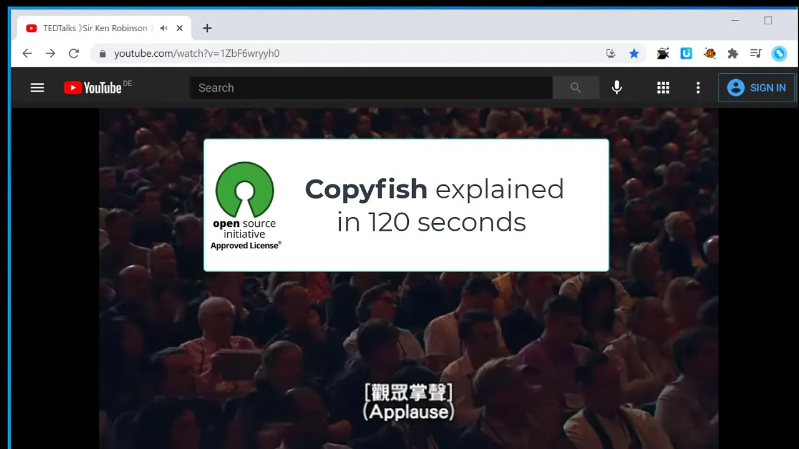Open YouTube settings three-dot menu

pos(698,88)
